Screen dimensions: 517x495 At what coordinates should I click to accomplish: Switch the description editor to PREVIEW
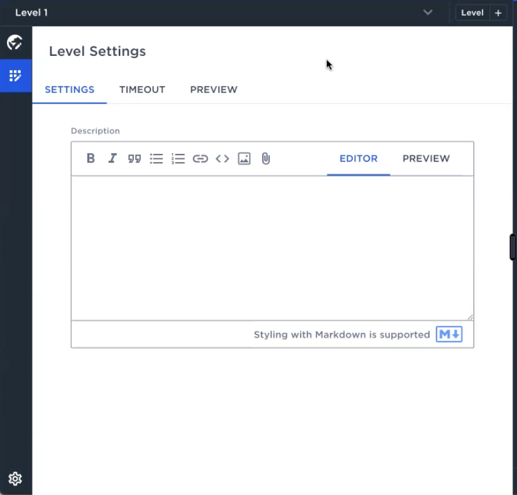click(x=426, y=158)
